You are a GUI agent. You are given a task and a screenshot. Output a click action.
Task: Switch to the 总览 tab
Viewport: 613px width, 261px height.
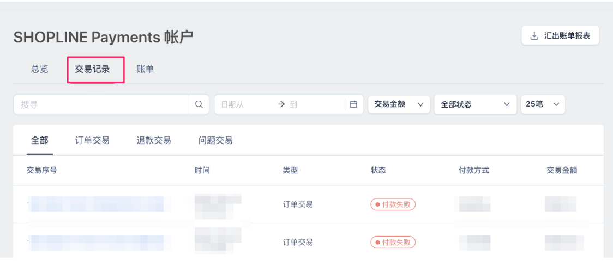click(40, 70)
